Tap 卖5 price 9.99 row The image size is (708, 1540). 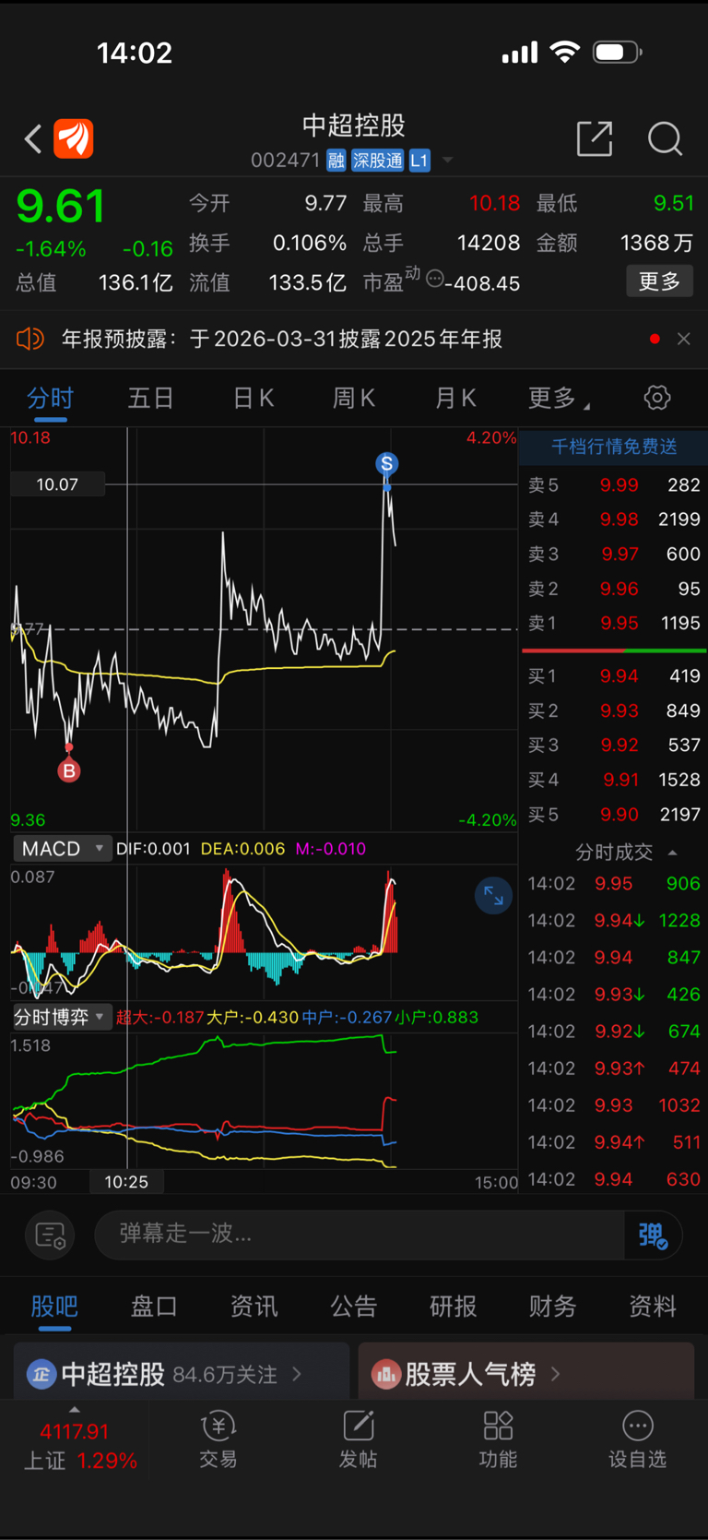click(614, 484)
